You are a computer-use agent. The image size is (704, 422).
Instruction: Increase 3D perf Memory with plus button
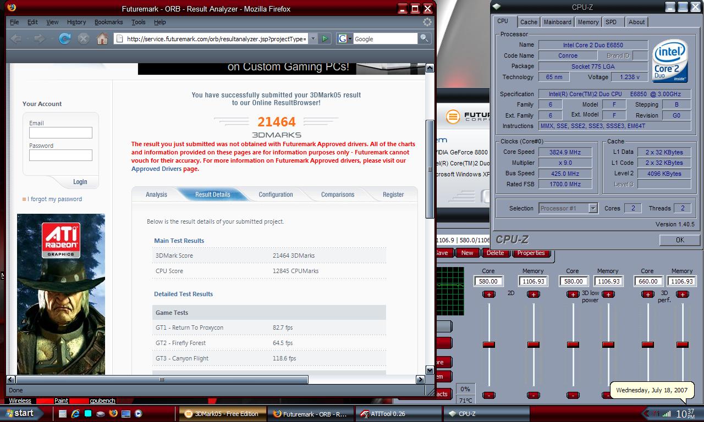[x=683, y=295]
